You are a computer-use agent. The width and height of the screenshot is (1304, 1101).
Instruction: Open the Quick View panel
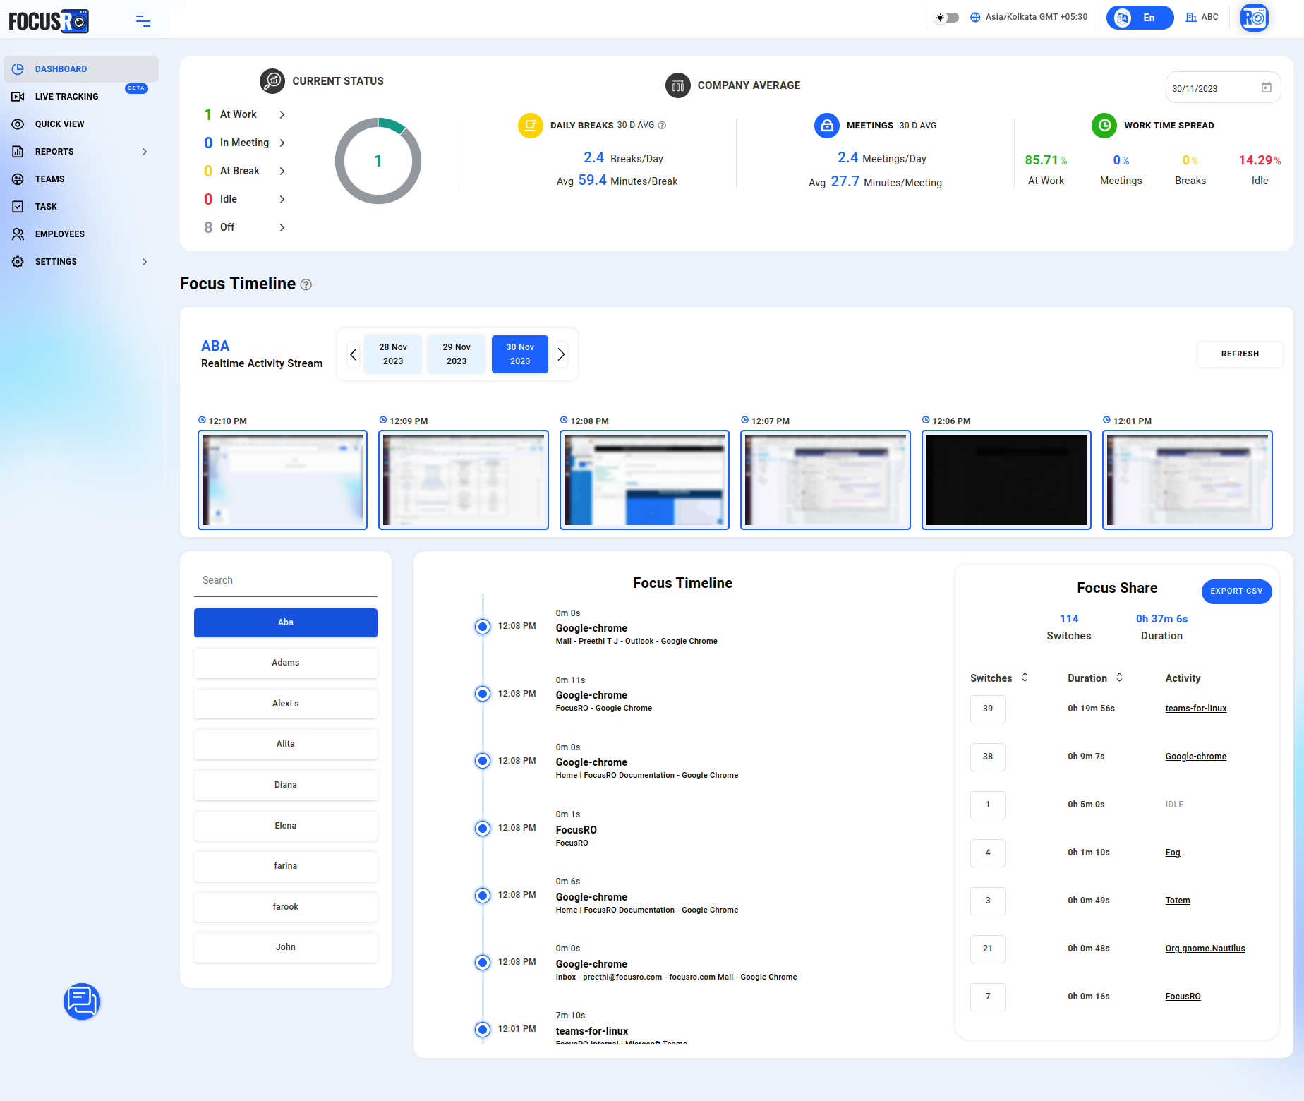click(x=59, y=124)
